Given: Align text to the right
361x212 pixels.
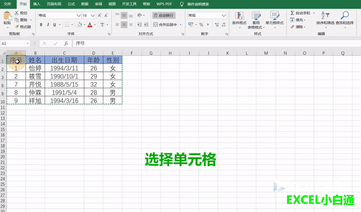Looking at the screenshot, I should pyautogui.click(x=131, y=25).
